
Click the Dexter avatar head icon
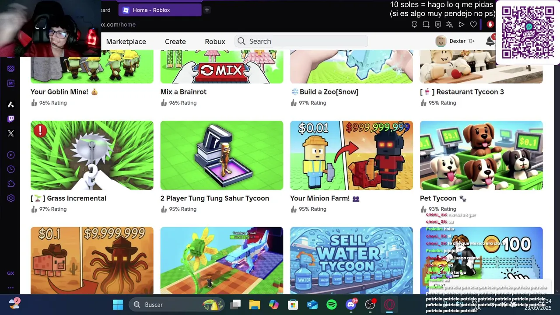(441, 41)
